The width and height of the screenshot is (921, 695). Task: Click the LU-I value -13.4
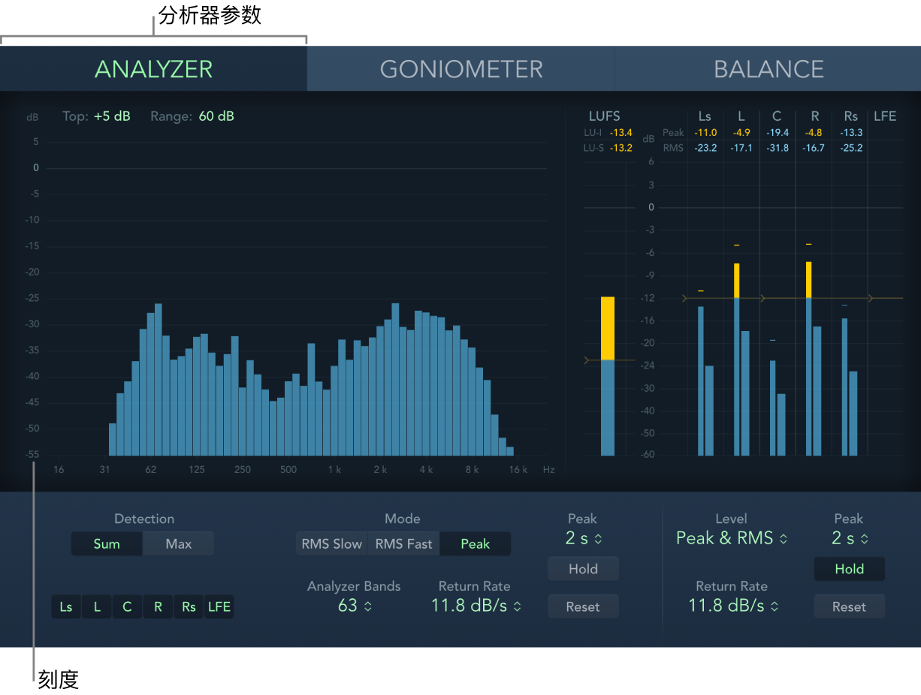point(621,133)
